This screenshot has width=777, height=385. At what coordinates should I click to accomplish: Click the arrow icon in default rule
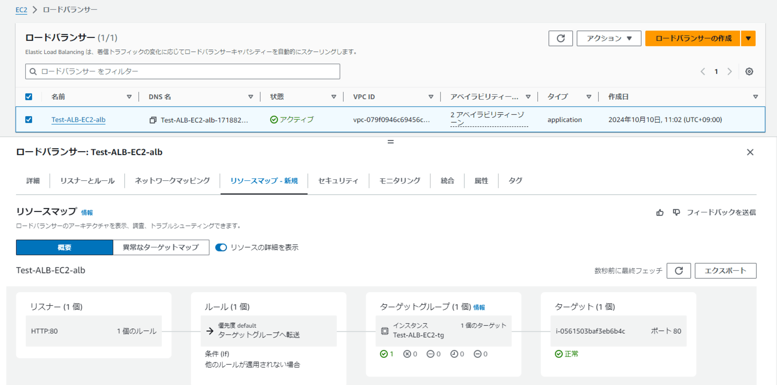click(210, 331)
